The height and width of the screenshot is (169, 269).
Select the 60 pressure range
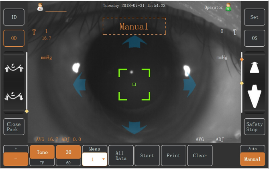[68, 163]
